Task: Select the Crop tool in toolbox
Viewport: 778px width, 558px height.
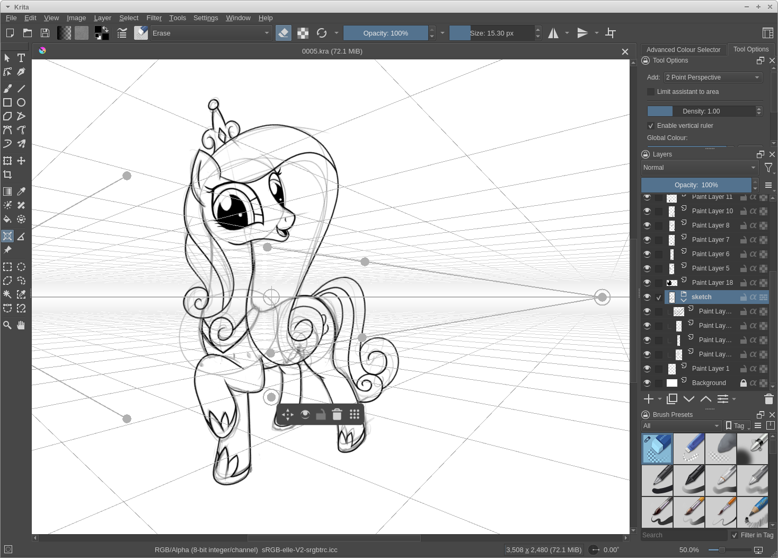Action: 7,175
